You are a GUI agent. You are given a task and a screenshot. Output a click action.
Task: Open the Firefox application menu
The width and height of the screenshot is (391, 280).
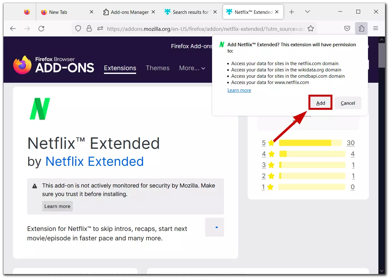(x=376, y=29)
